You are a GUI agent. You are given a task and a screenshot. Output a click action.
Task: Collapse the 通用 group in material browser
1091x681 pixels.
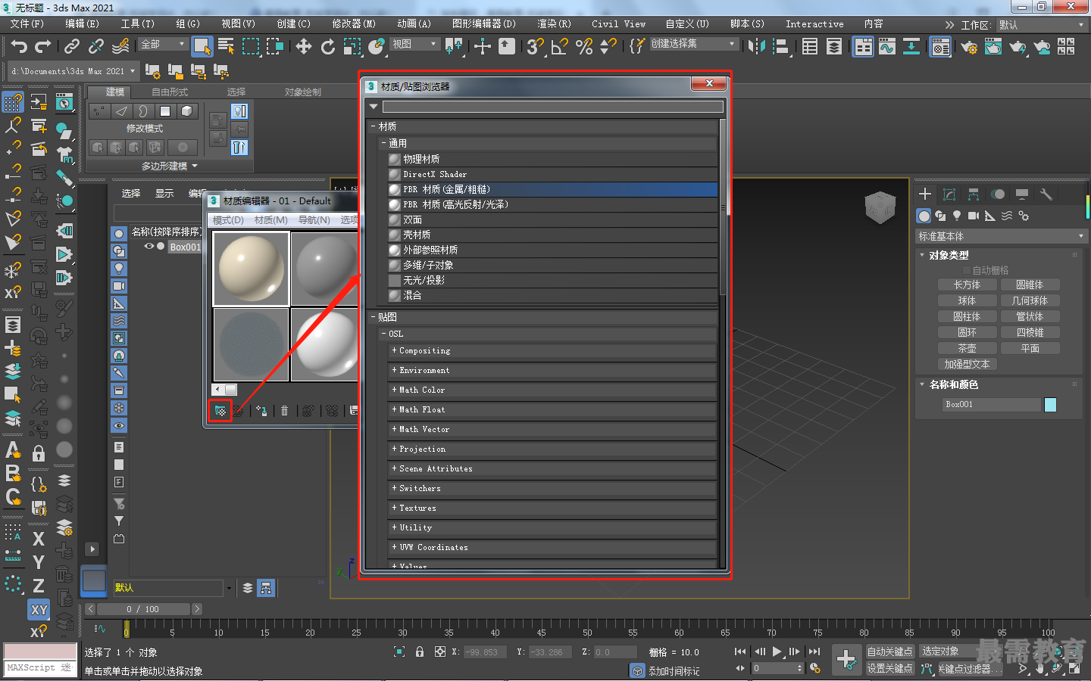click(x=384, y=143)
